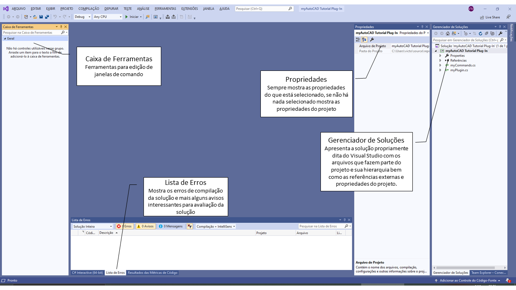Open Properties wrench icon in Solution Explorer toolbar
Image resolution: width=516 pixels, height=290 pixels.
[500, 33]
